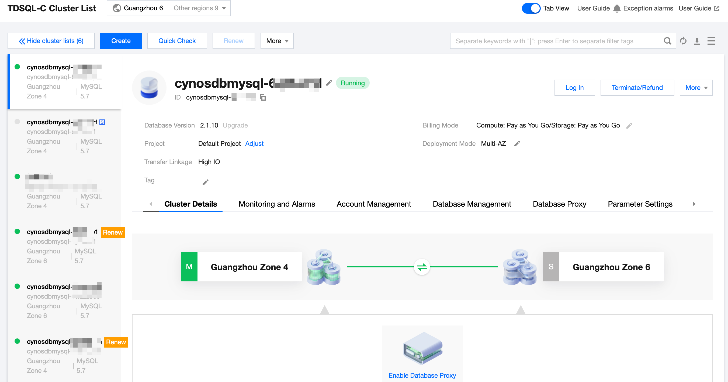
Task: Open the Parameter Settings tab
Action: 640,204
